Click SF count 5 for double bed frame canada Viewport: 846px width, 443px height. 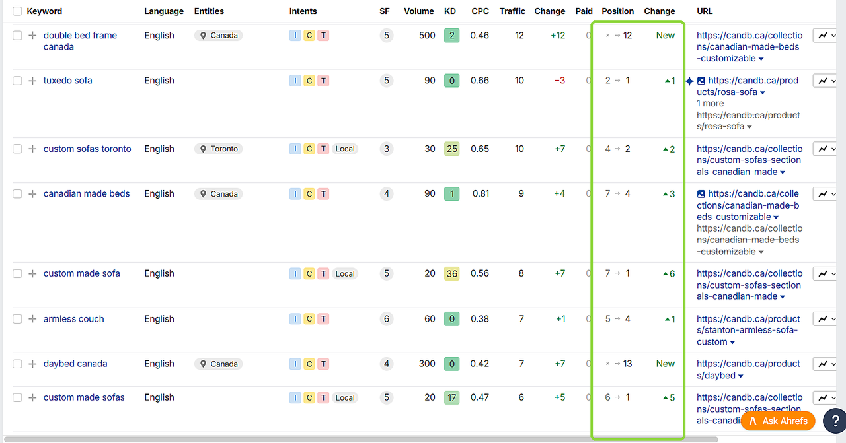[x=387, y=36]
